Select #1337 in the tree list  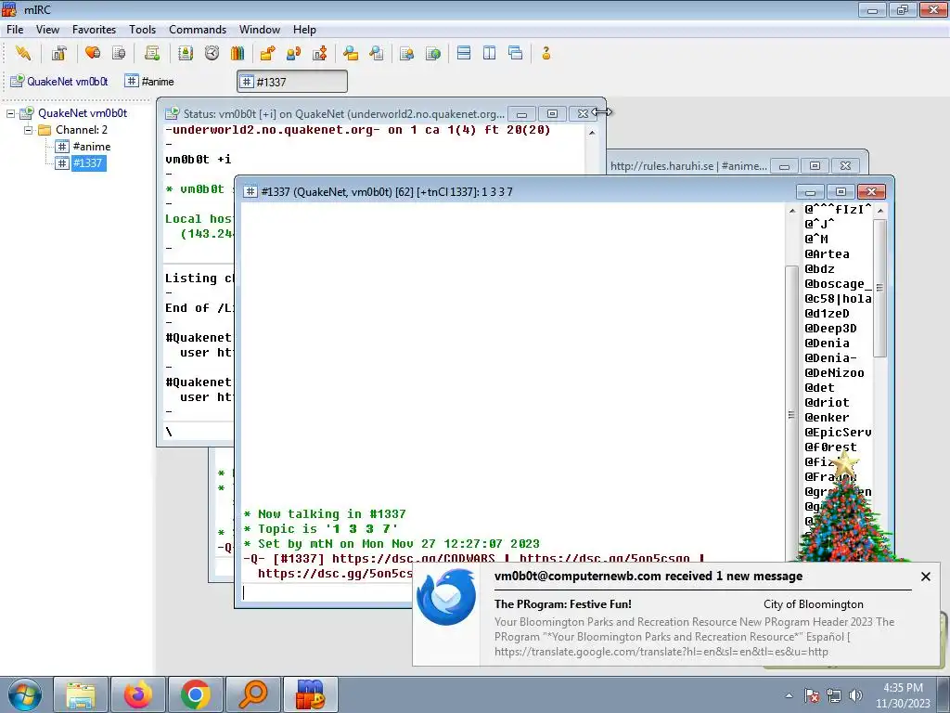tap(88, 163)
